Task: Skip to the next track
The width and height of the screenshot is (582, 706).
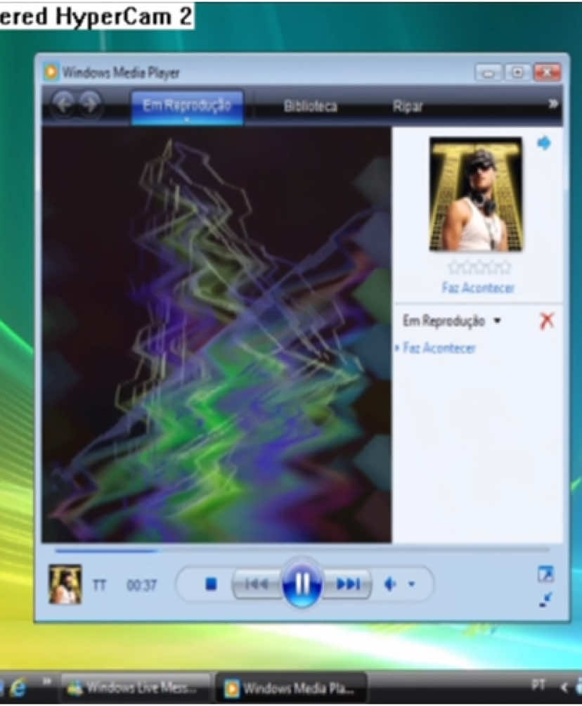Action: coord(347,584)
